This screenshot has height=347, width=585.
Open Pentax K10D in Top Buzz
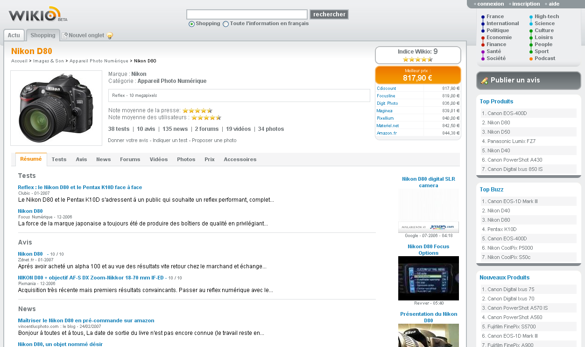pos(502,229)
